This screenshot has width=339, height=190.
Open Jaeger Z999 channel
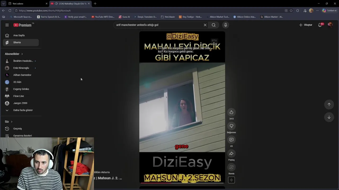[21, 103]
